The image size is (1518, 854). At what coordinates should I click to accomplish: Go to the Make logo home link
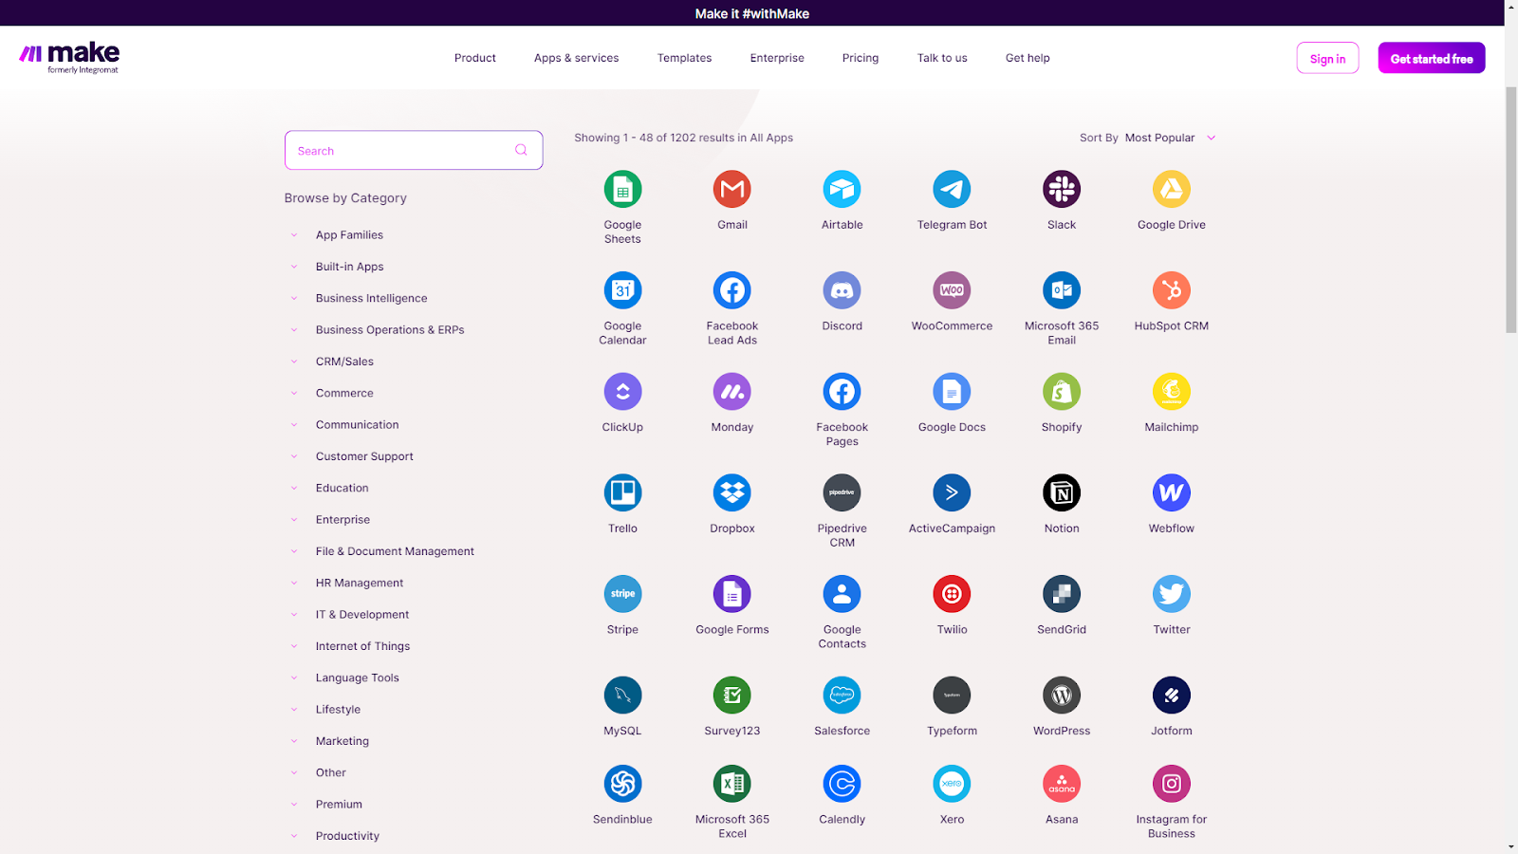tap(69, 58)
